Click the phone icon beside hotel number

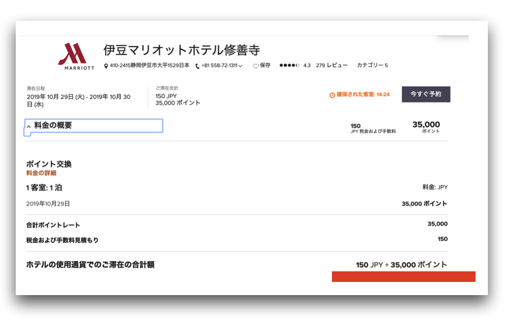198,66
